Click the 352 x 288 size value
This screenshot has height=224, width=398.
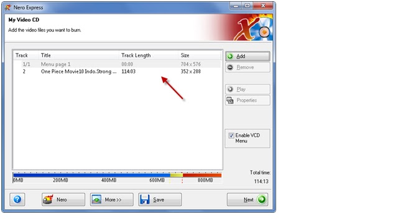(x=191, y=72)
